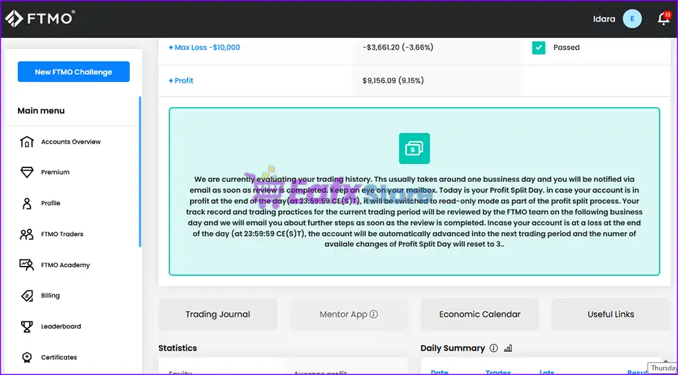Go to Premium menu item
Screen dimensions: 678x375
click(x=56, y=172)
